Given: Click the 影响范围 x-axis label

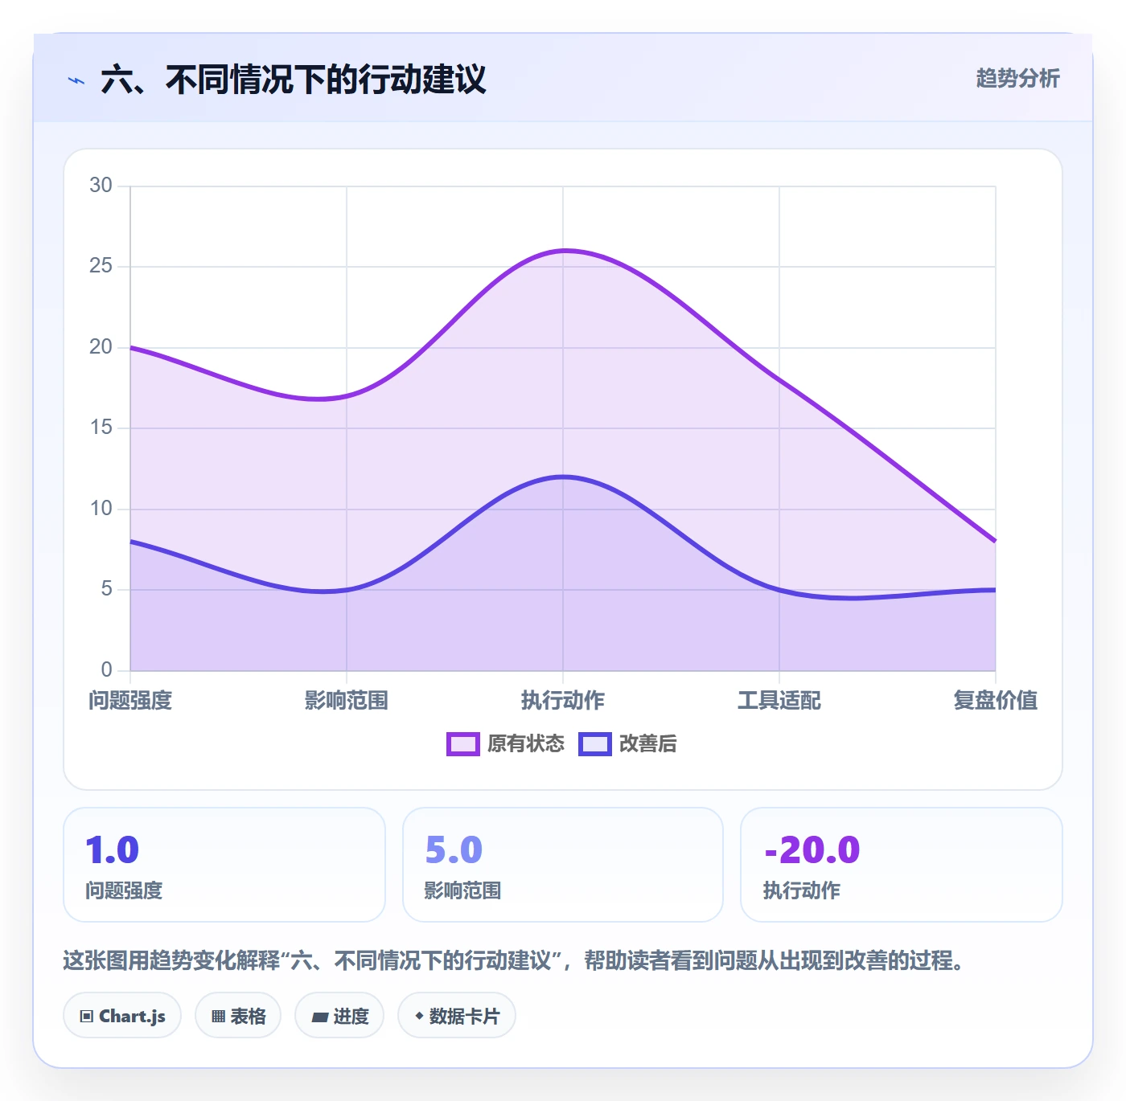Looking at the screenshot, I should pos(347,701).
